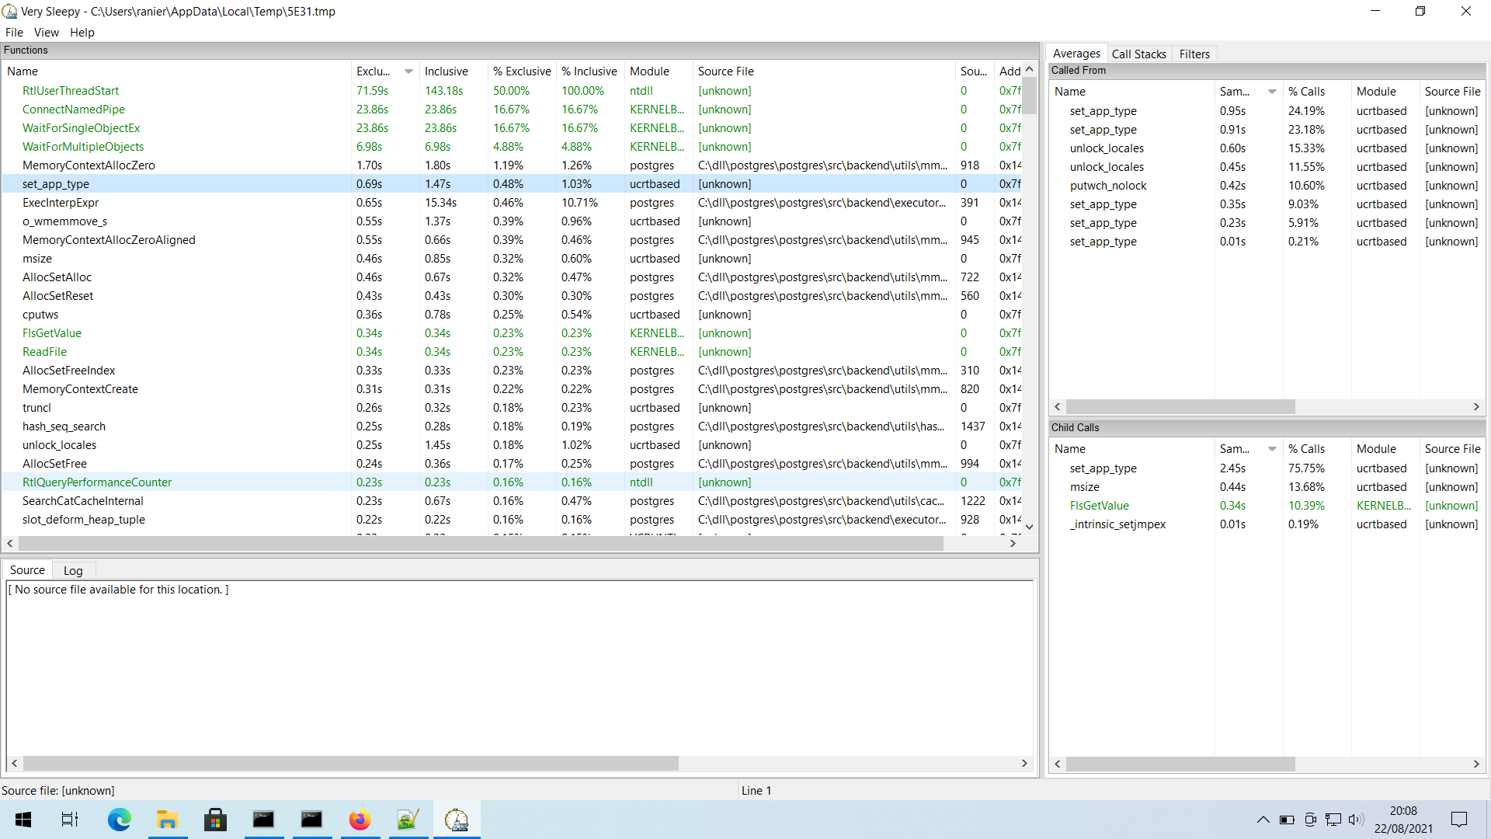Image resolution: width=1491 pixels, height=839 pixels.
Task: Open File Explorer from the taskbar
Action: click(167, 820)
